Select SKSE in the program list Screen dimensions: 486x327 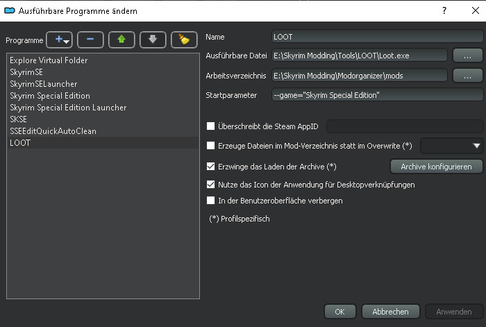tap(17, 119)
